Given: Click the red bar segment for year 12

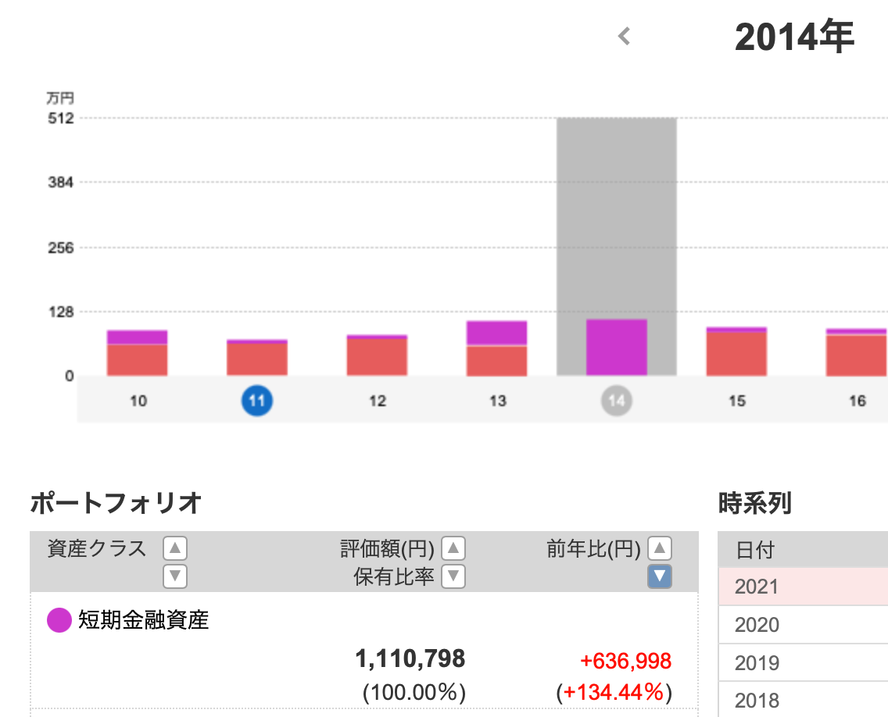Looking at the screenshot, I should click(x=378, y=357).
